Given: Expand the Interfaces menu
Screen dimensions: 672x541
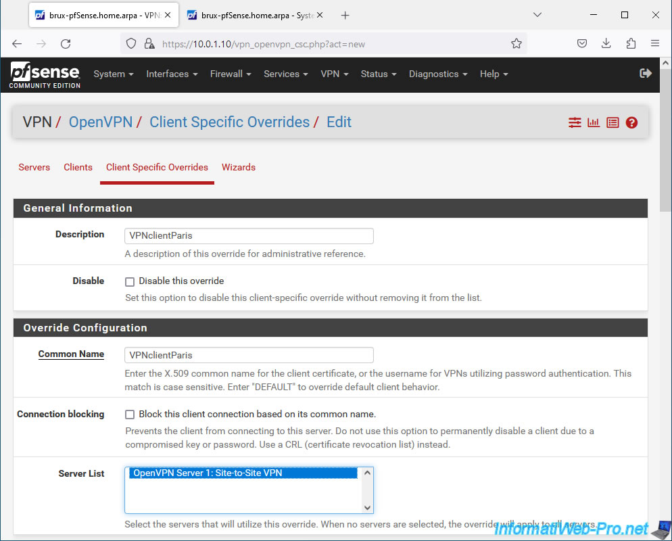Looking at the screenshot, I should [172, 74].
